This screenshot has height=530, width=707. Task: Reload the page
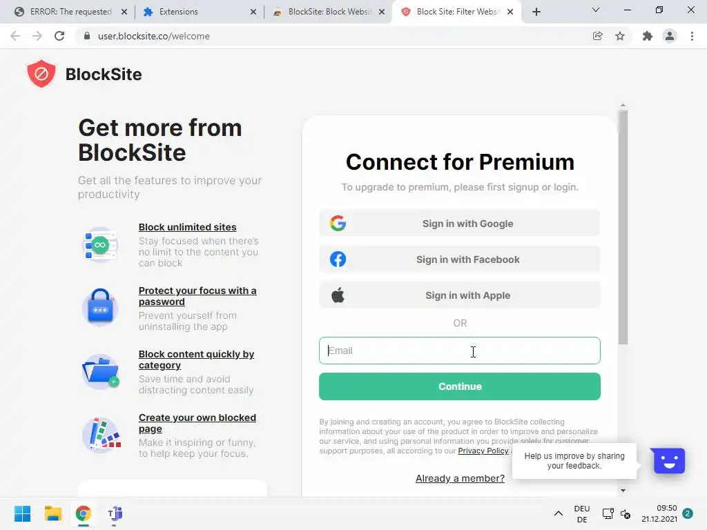(x=59, y=36)
